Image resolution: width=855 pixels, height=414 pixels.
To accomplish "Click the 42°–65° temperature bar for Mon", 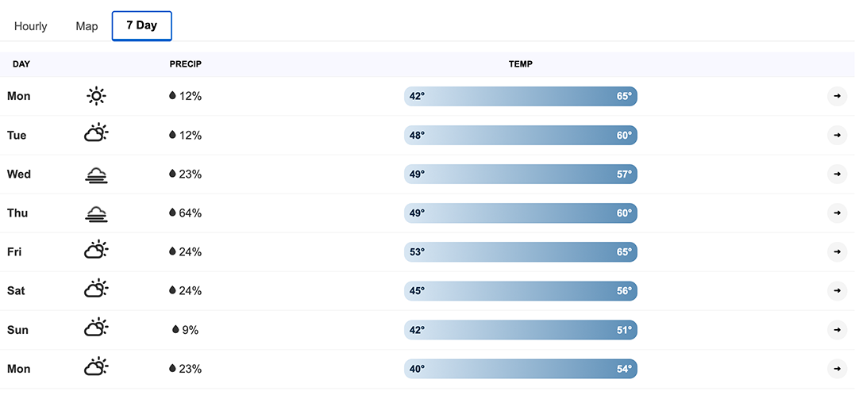I will tap(521, 97).
